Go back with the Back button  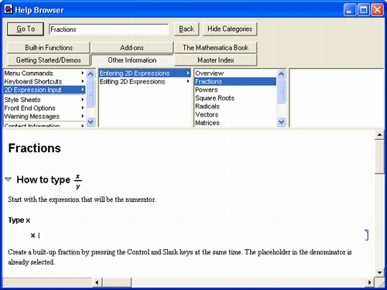(187, 29)
